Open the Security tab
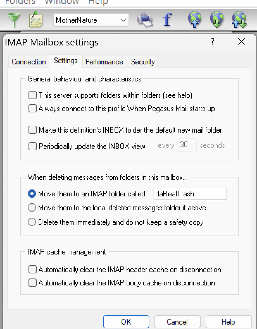Viewport: 257px width, 329px height. point(143,62)
